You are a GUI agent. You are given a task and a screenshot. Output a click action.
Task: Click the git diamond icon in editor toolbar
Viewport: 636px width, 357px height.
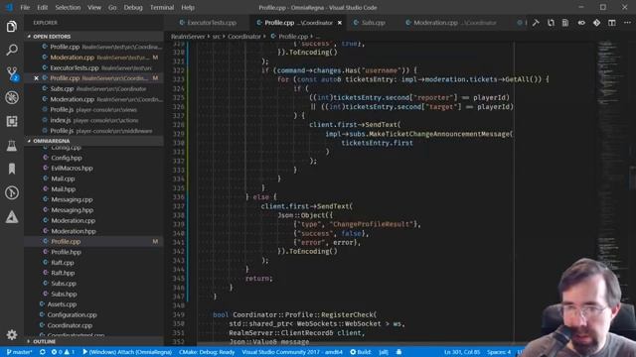[596, 23]
